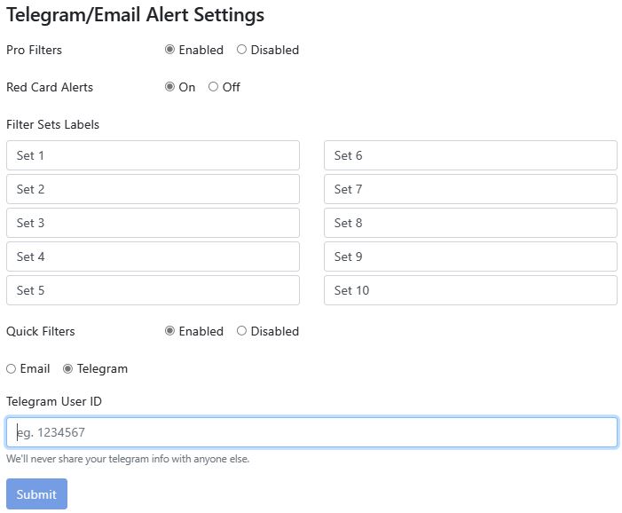The image size is (622, 513).
Task: Click the Set 6 label input
Action: click(470, 155)
